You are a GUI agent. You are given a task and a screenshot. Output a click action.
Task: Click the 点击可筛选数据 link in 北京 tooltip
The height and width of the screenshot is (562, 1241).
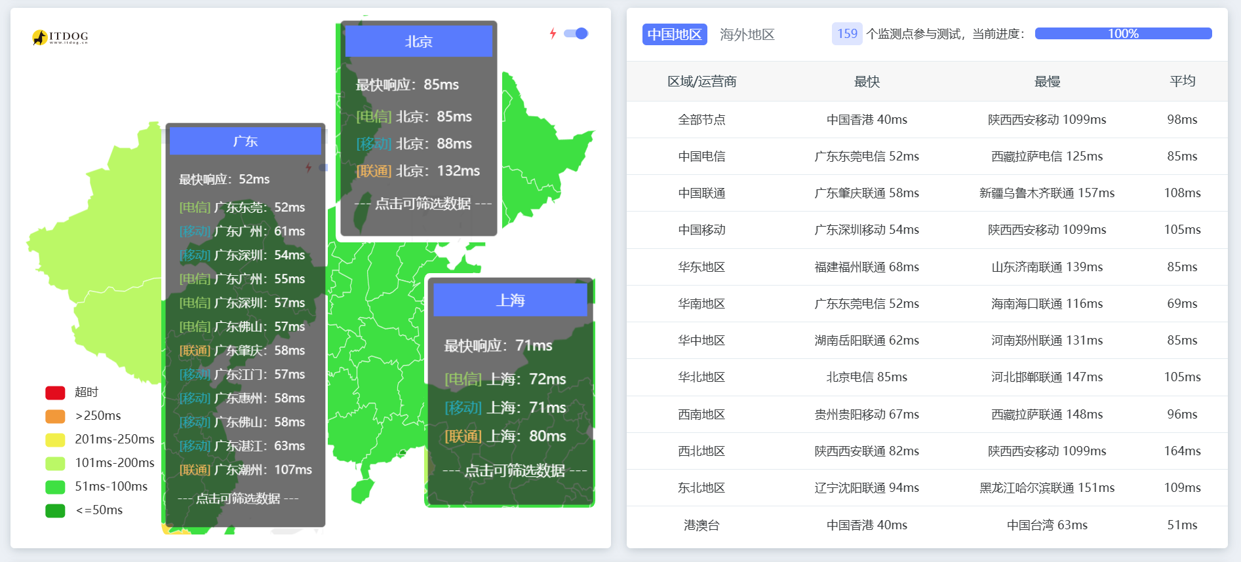tap(422, 204)
